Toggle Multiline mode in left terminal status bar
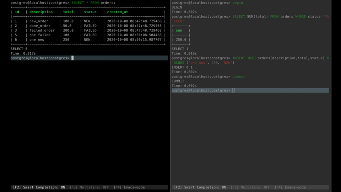The width and height of the screenshot is (341, 192). click(89, 187)
